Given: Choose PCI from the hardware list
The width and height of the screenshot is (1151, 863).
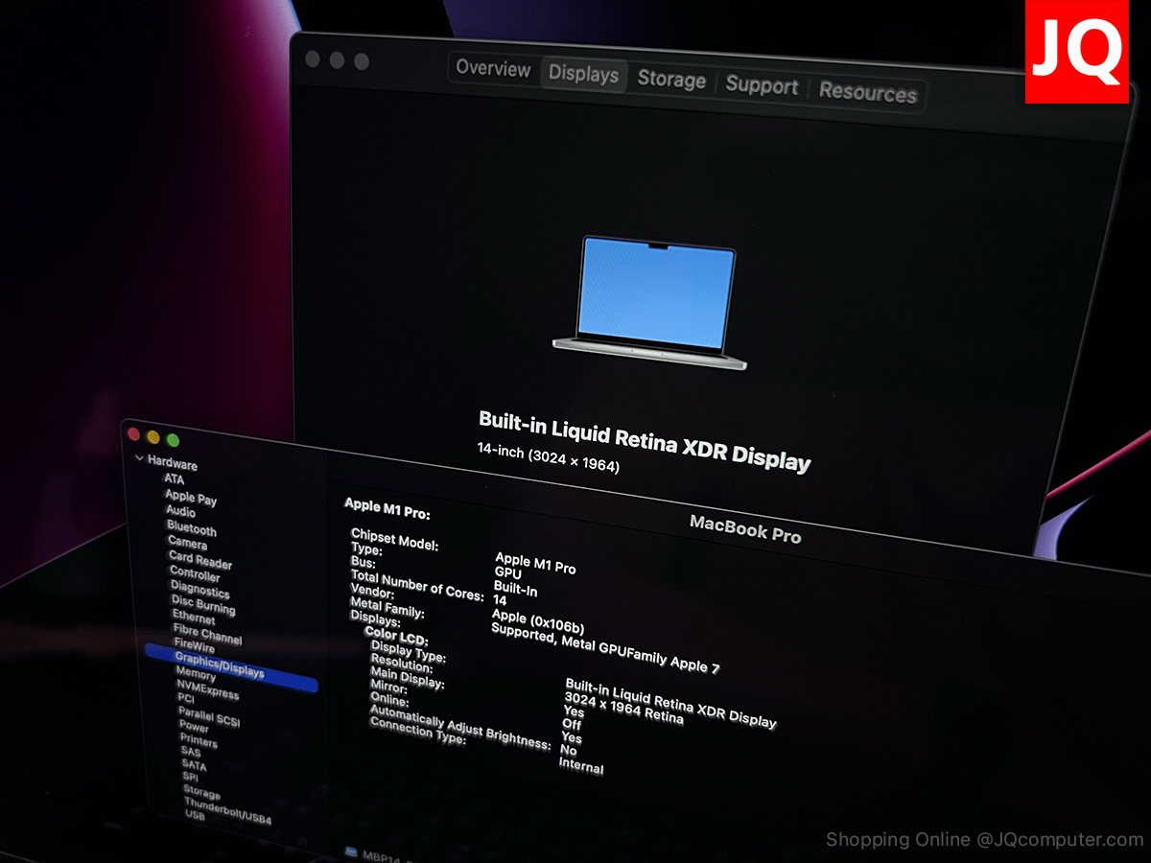Looking at the screenshot, I should (x=186, y=698).
